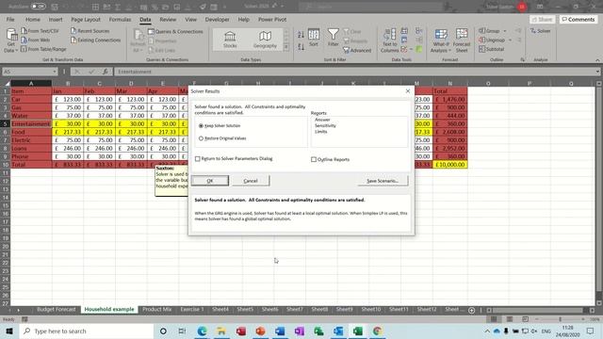Click Text to Columns
The image size is (603, 339).
[389, 40]
